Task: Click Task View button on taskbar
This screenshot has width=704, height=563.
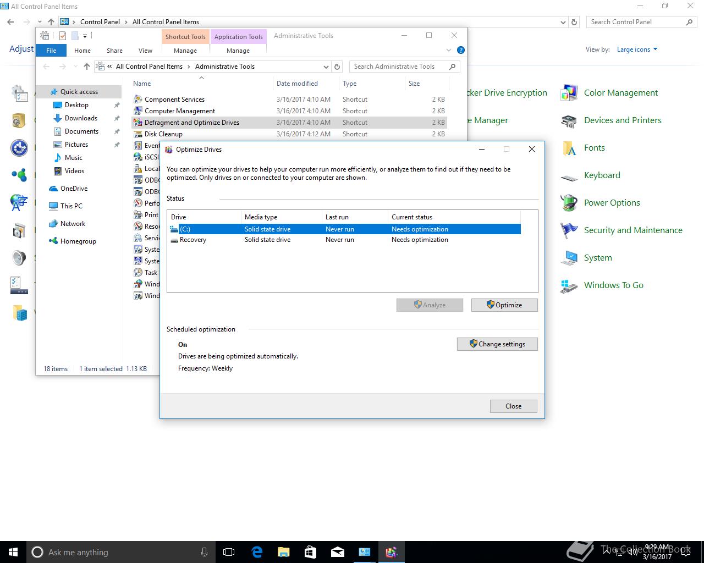Action: pyautogui.click(x=229, y=552)
